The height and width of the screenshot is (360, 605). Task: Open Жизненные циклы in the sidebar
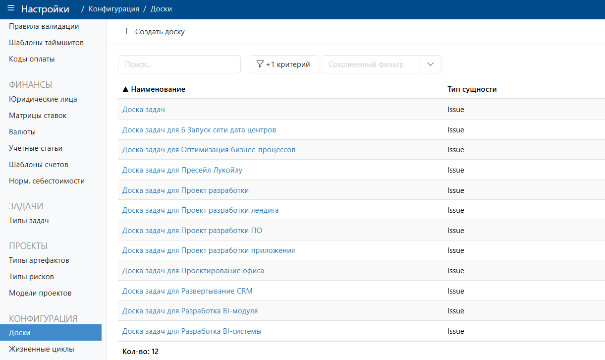click(42, 349)
